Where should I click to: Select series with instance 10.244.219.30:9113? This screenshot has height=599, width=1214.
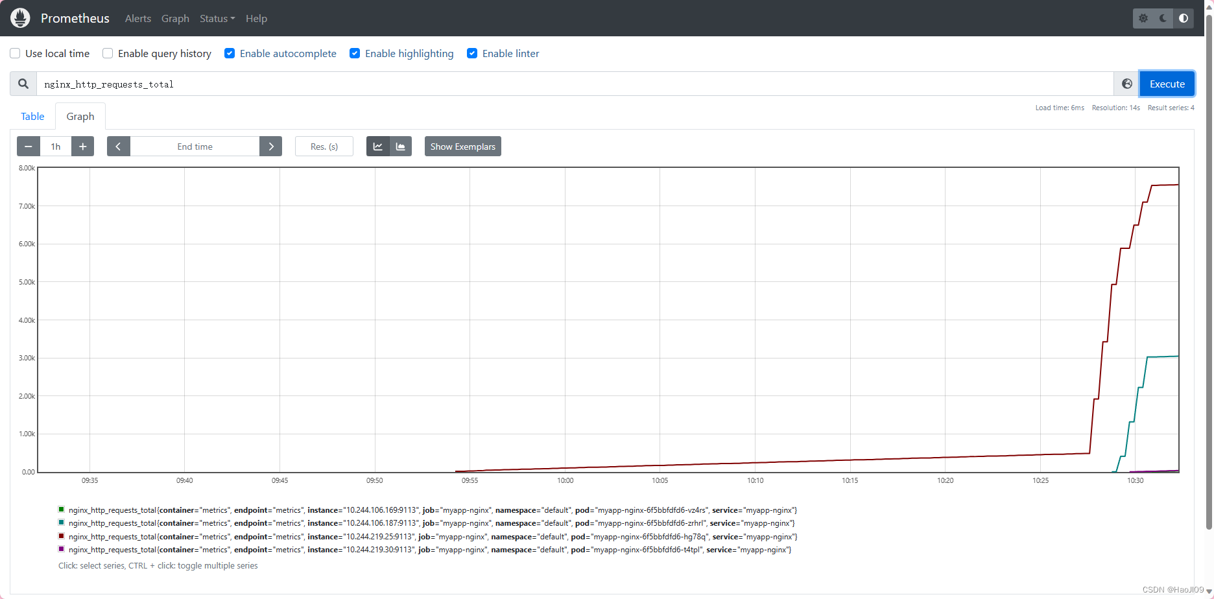click(430, 550)
